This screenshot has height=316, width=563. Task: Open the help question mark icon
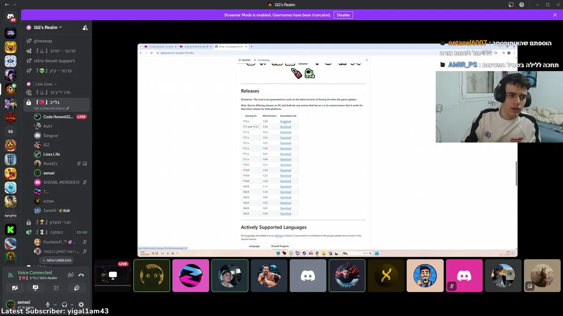tap(522, 5)
